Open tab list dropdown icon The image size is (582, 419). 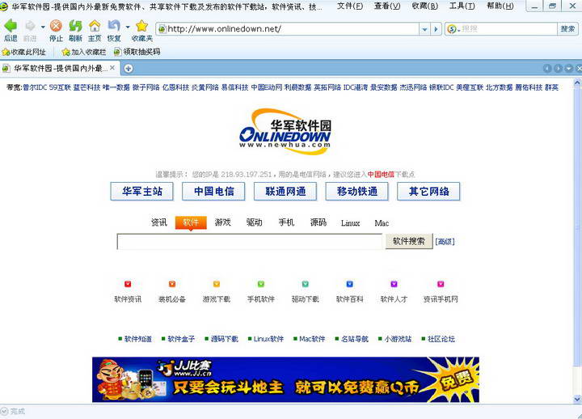pyautogui.click(x=568, y=68)
